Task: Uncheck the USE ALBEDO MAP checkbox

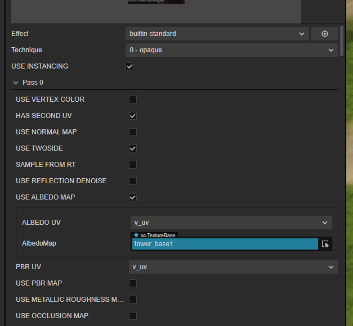Action: pyautogui.click(x=133, y=197)
